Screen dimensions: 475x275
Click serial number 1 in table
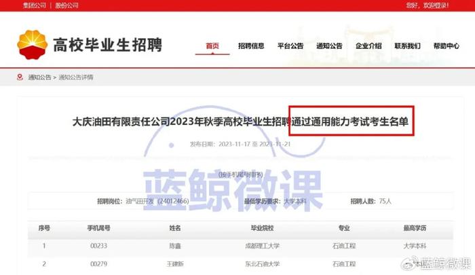[x=44, y=246]
